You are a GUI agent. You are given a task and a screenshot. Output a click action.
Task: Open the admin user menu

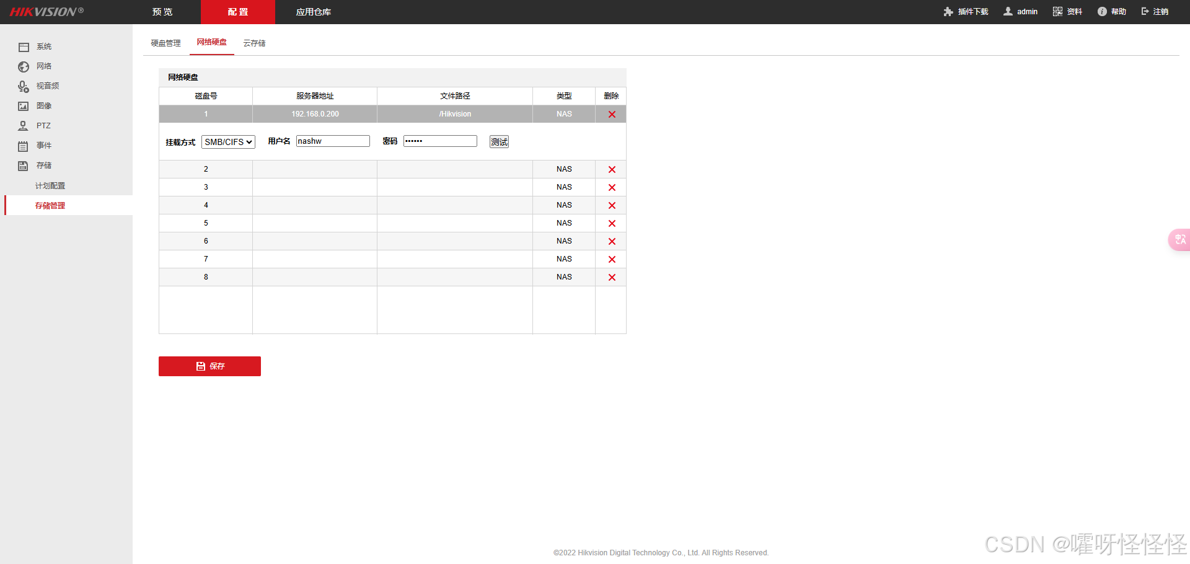[x=1021, y=12]
